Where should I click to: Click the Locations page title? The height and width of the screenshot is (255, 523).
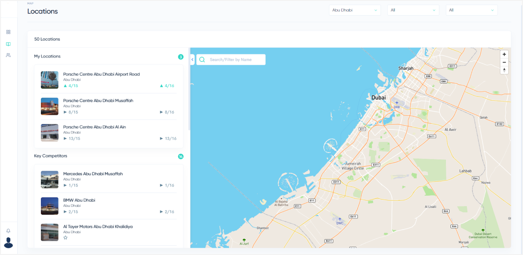coord(42,11)
